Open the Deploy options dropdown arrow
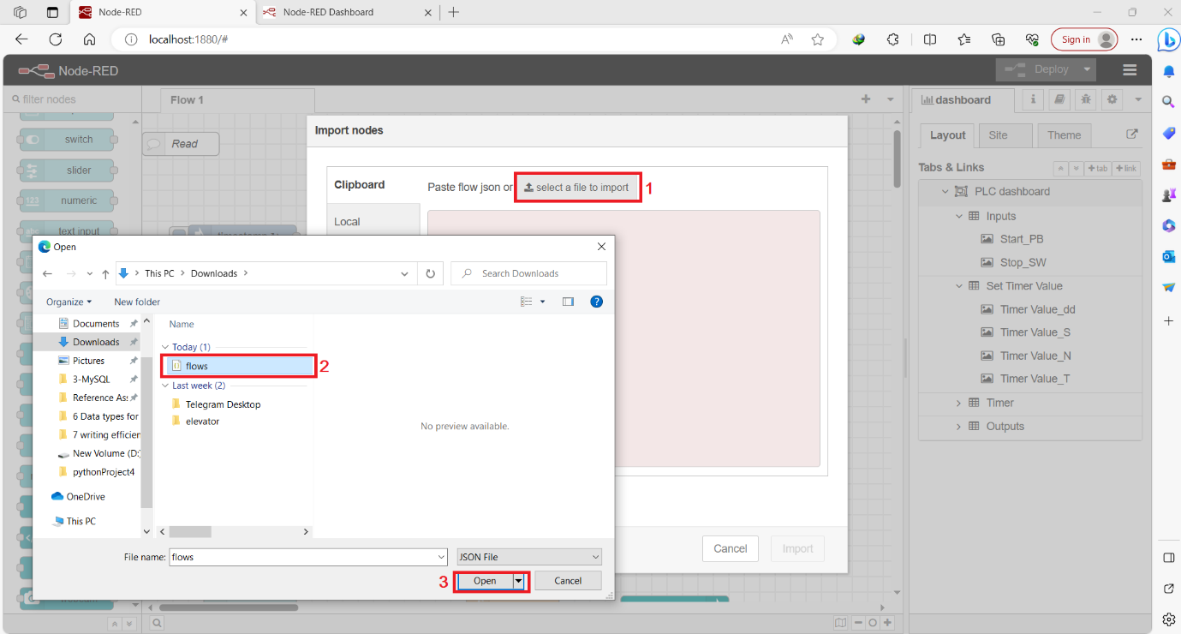Viewport: 1181px width, 634px height. click(1087, 69)
